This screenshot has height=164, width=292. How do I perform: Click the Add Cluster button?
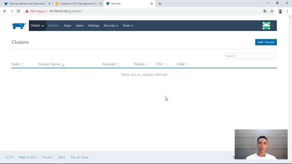(266, 42)
